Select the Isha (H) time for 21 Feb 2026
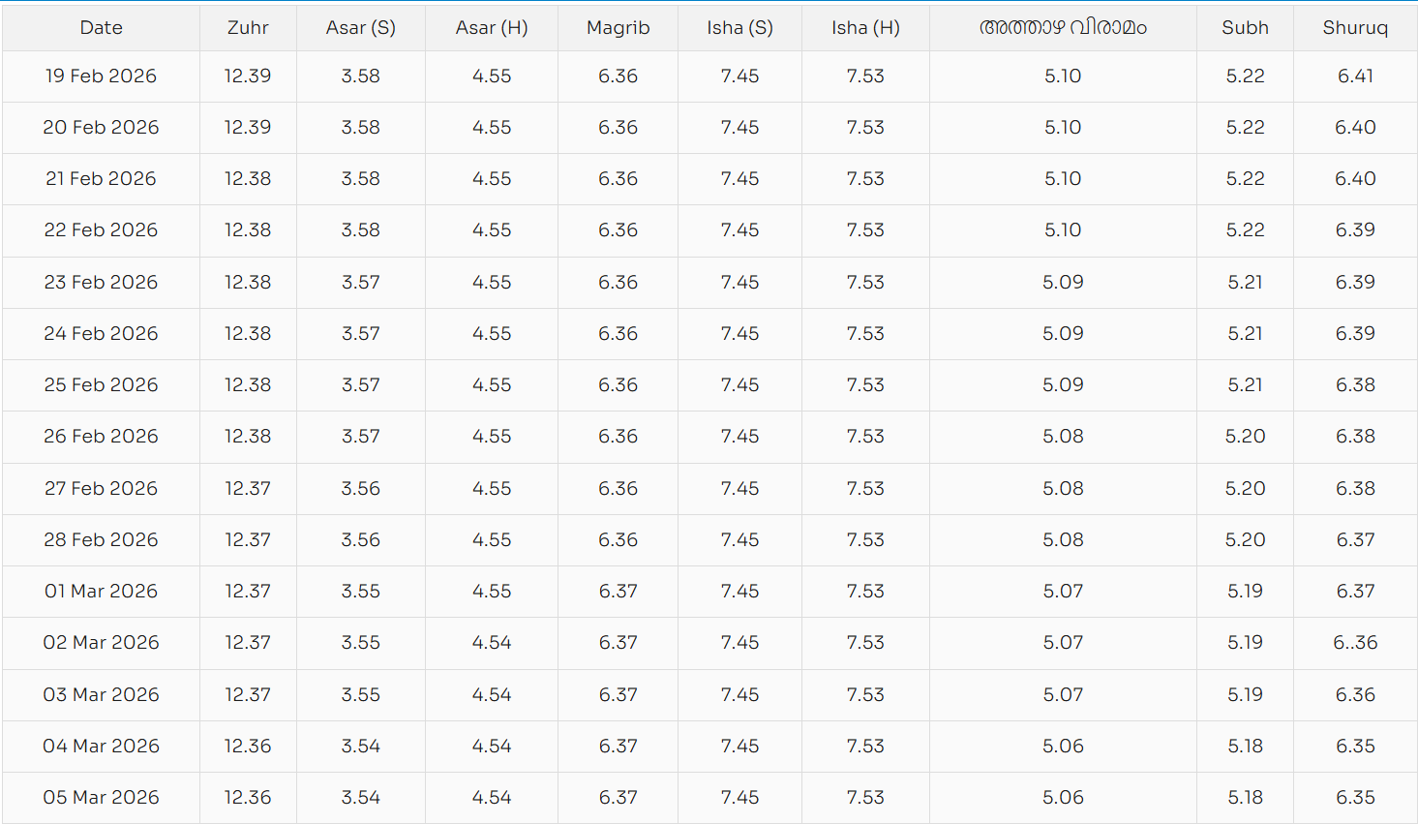1418x824 pixels. 865,179
